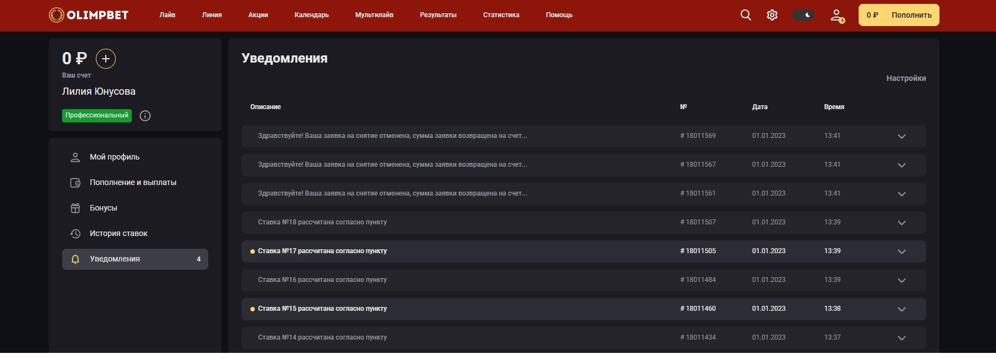Screen dimensions: 996x359
Task: Expand the Ставка №15 notification chevron
Action: pyautogui.click(x=901, y=309)
